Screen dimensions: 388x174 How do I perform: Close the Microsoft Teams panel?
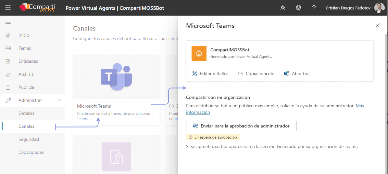pyautogui.click(x=378, y=25)
